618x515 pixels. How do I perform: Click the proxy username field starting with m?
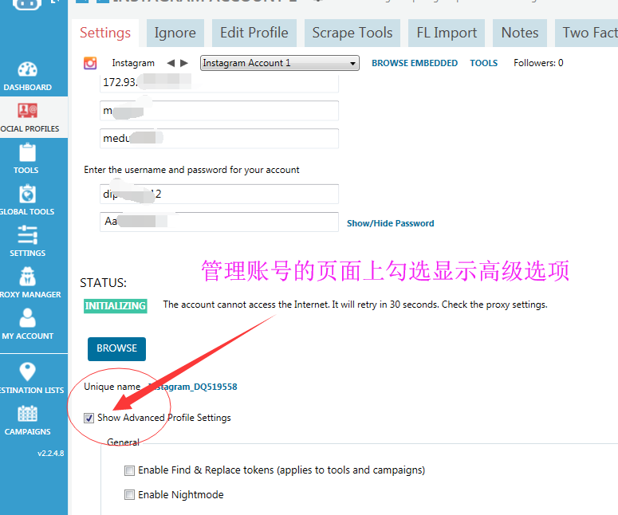[x=219, y=111]
